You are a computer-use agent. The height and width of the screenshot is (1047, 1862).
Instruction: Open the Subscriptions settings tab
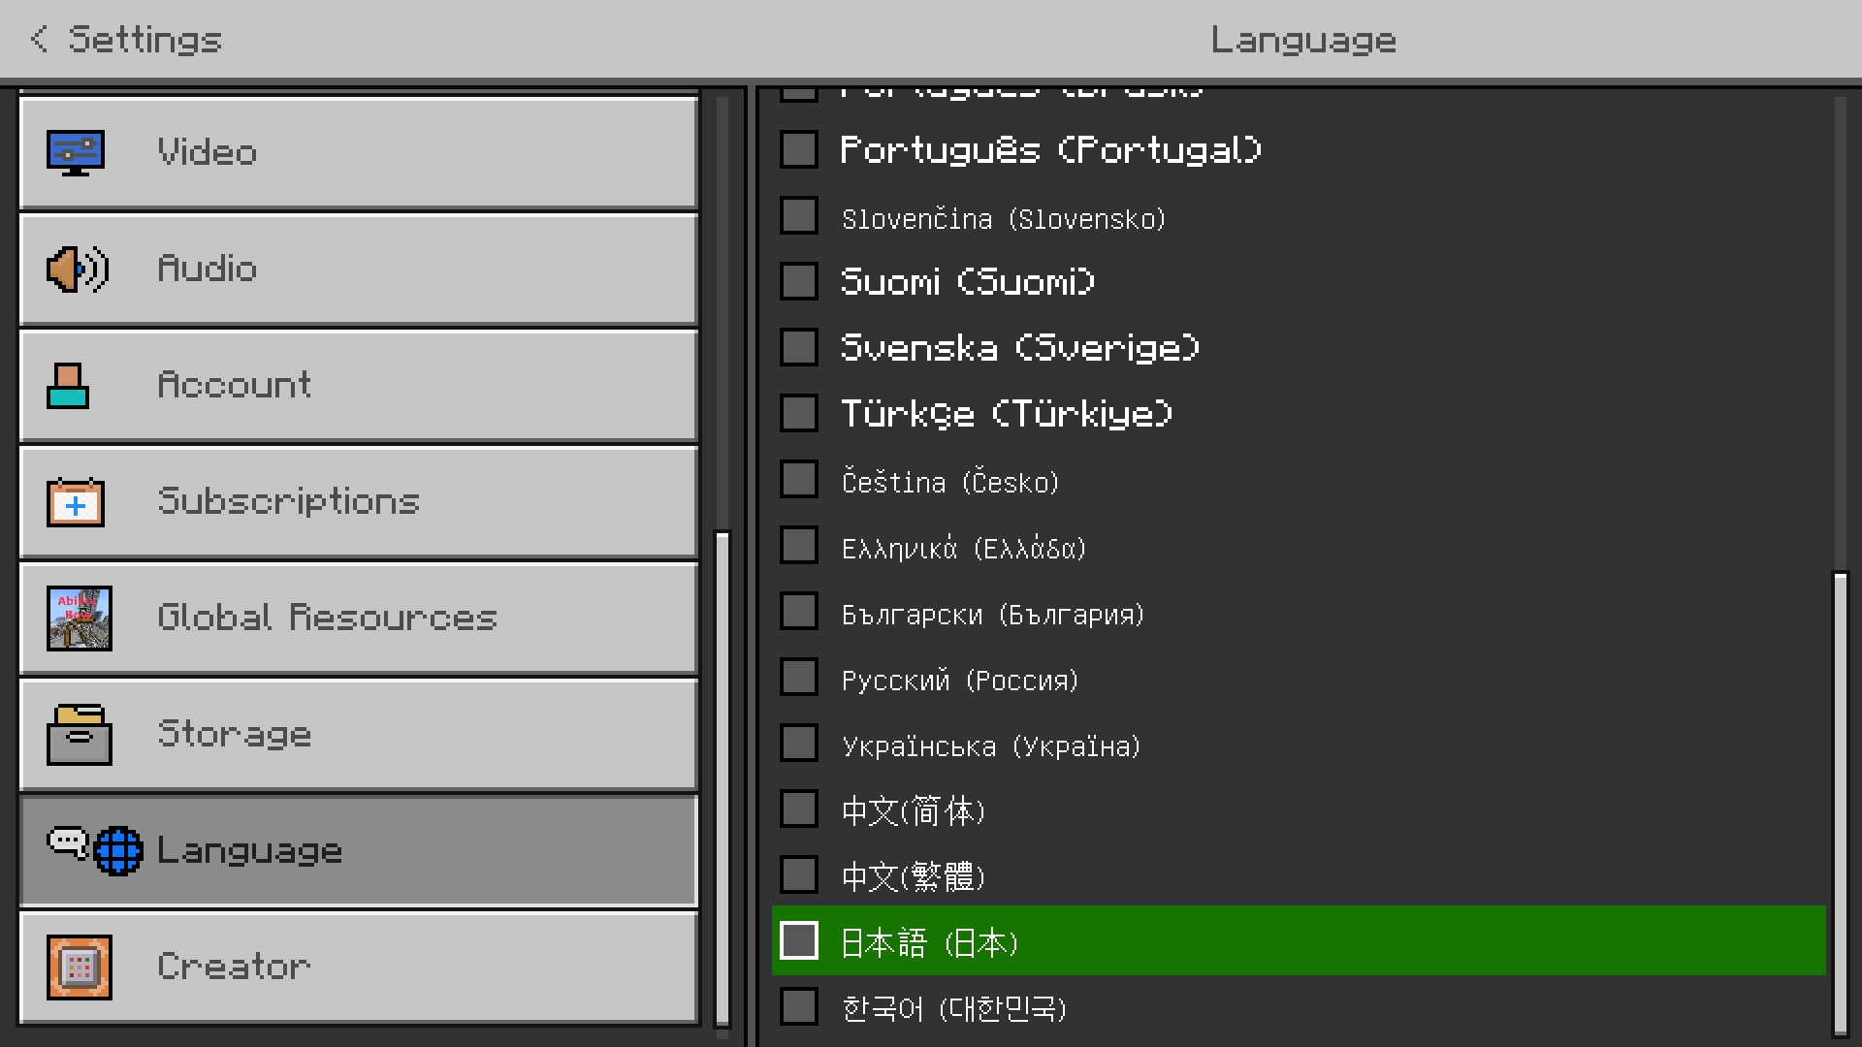tap(359, 501)
